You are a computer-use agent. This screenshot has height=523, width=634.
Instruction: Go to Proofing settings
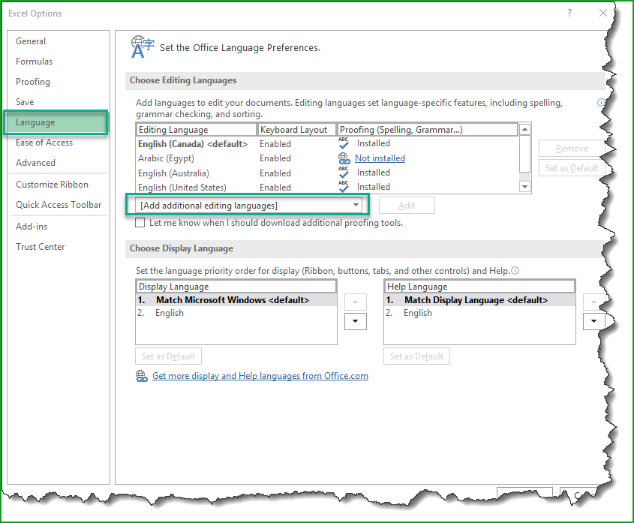point(33,82)
